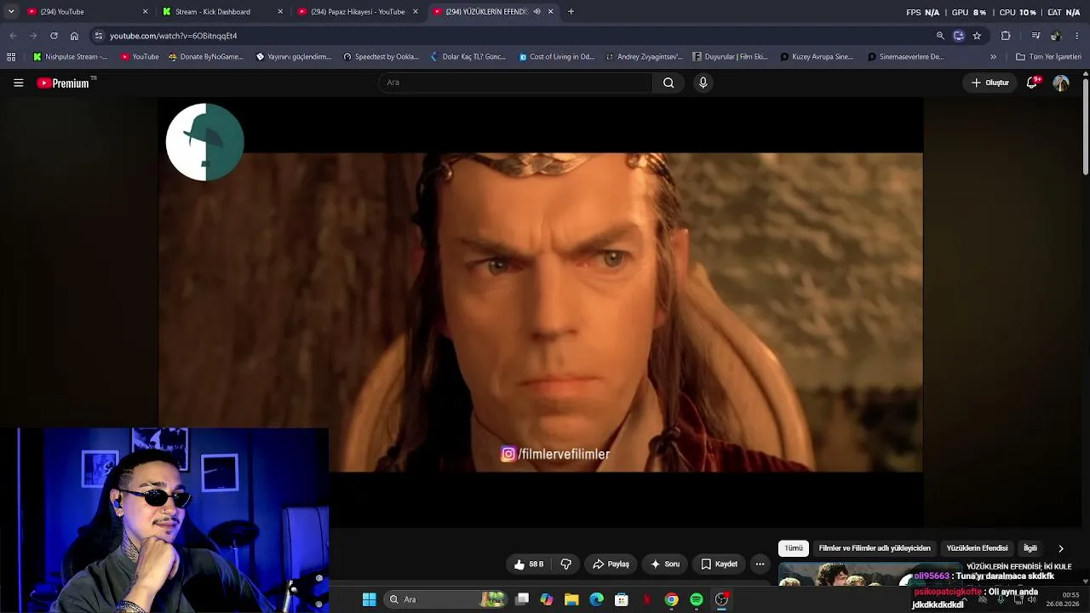
Task: Open new tab with plus button
Action: coord(571,12)
